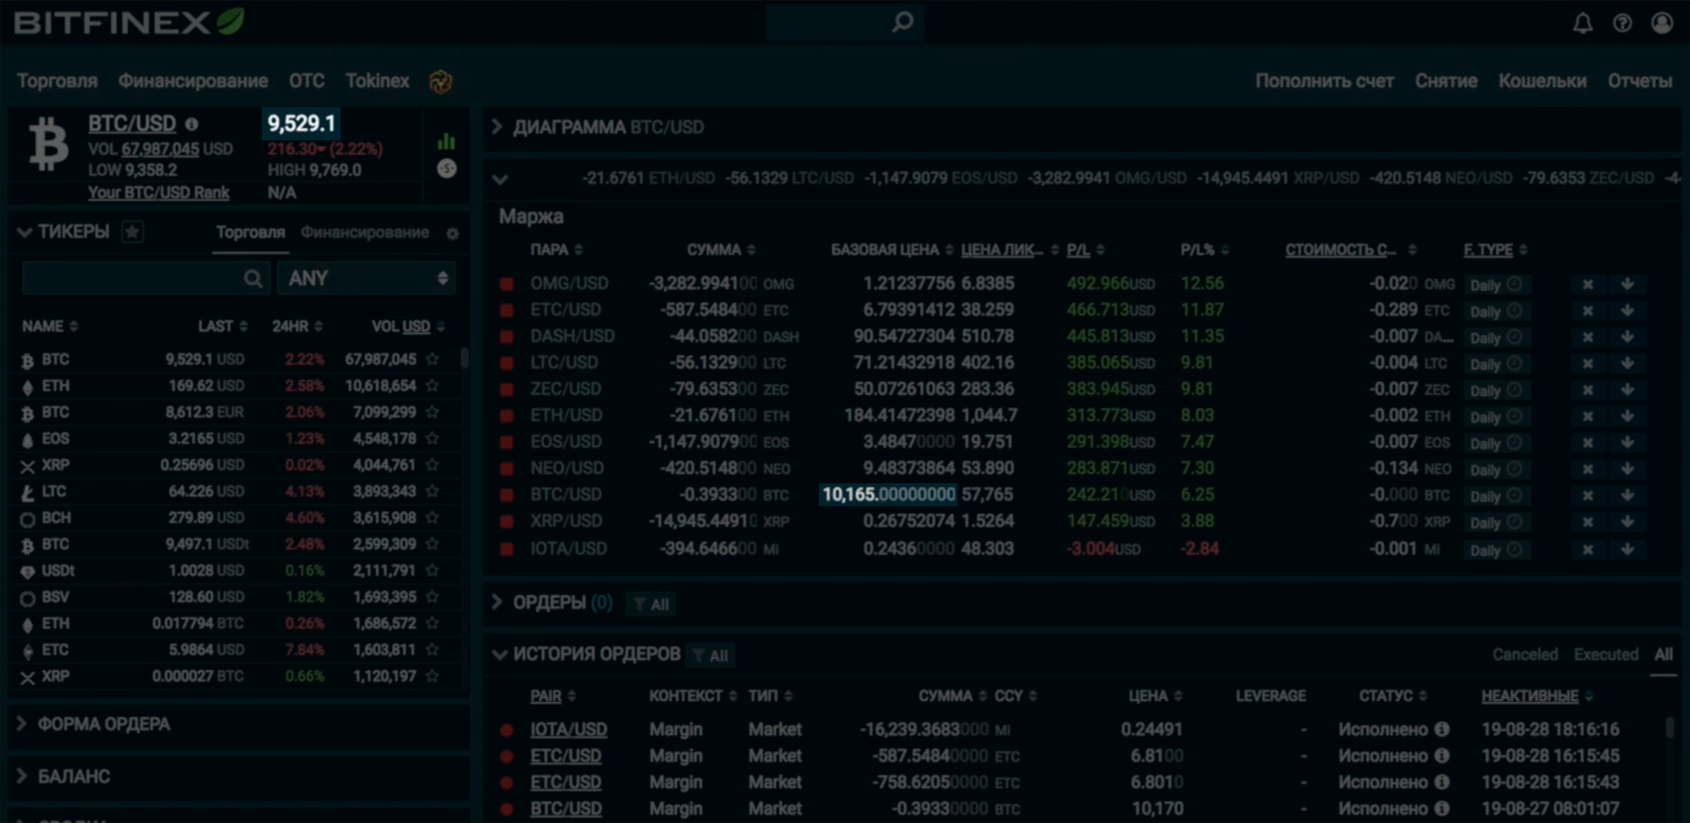Open Your BTC/USD Rank link

click(x=159, y=193)
